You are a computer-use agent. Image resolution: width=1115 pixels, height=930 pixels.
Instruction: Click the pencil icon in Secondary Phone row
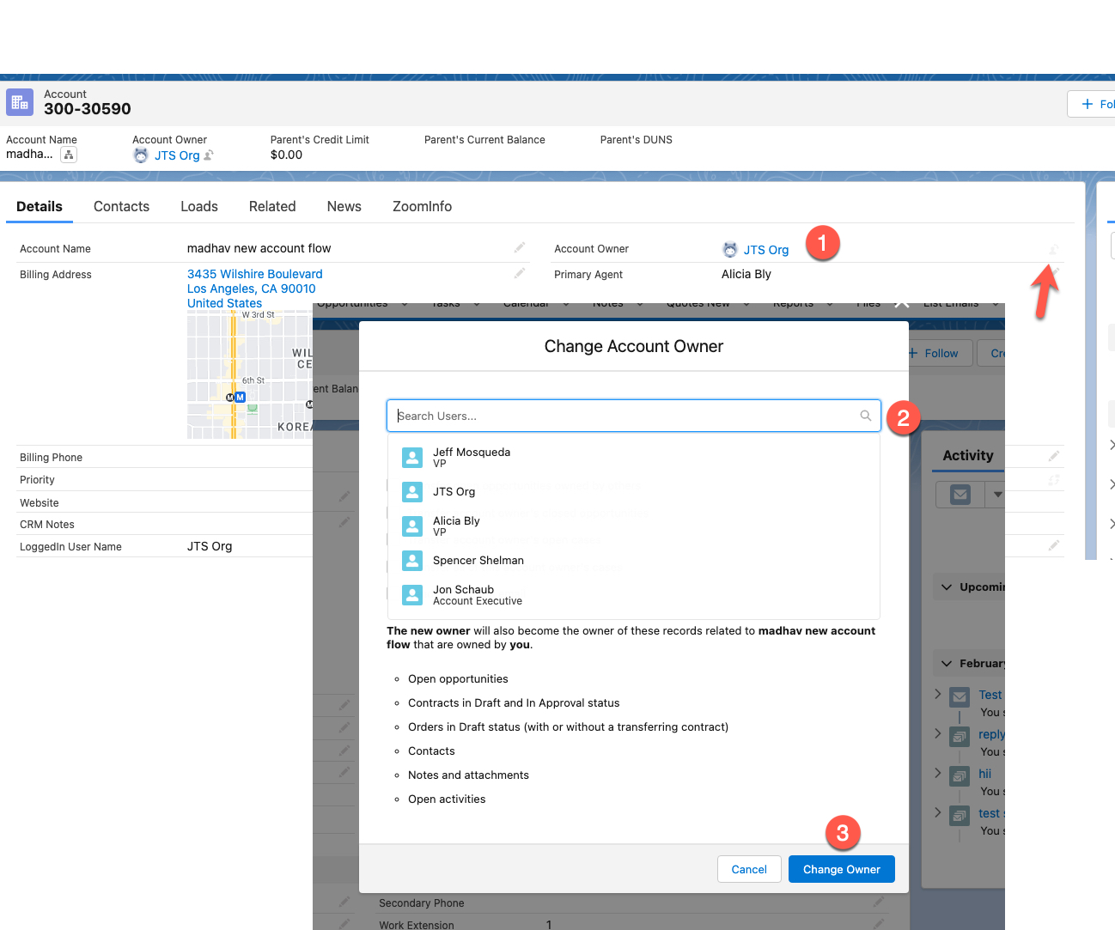tap(879, 902)
